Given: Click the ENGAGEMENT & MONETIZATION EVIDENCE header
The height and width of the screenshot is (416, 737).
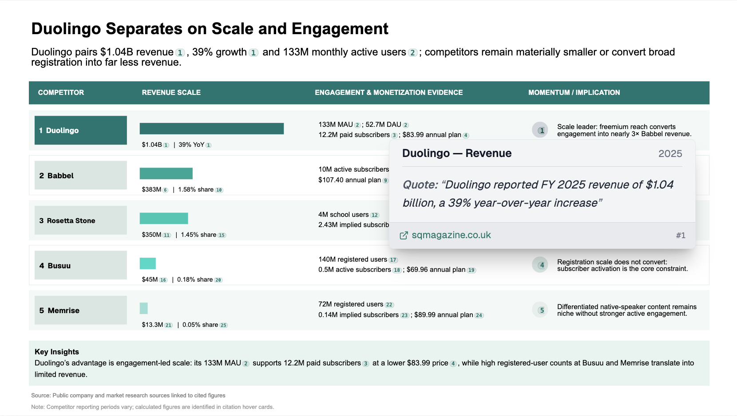Looking at the screenshot, I should tap(389, 93).
